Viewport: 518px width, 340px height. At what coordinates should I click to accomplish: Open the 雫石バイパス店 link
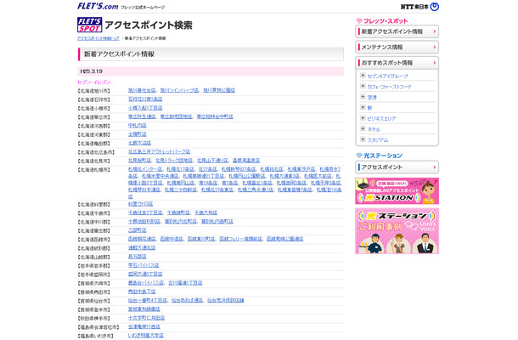point(144,265)
